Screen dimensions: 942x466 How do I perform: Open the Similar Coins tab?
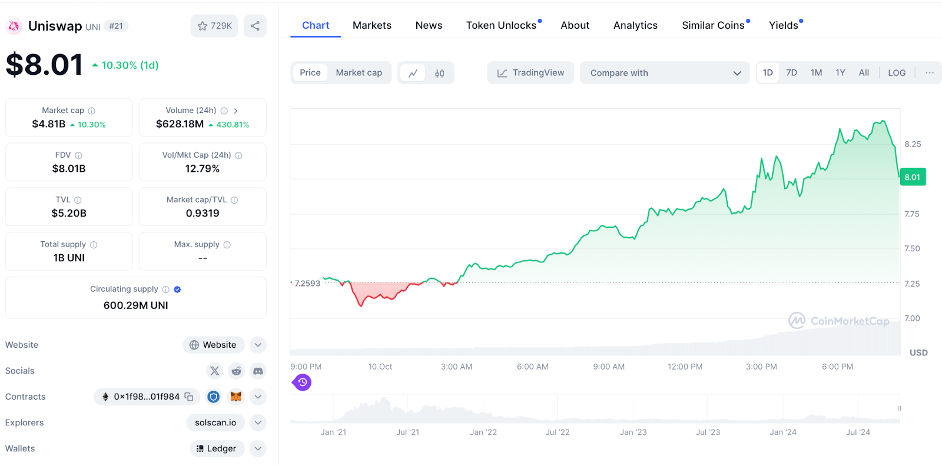[x=714, y=25]
